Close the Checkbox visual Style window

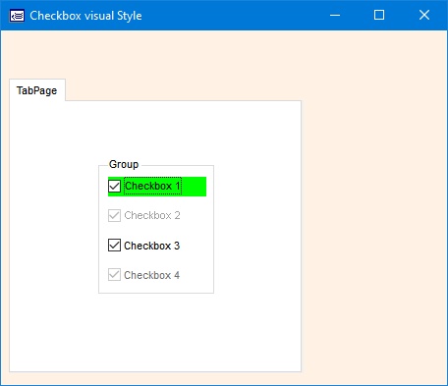[424, 15]
